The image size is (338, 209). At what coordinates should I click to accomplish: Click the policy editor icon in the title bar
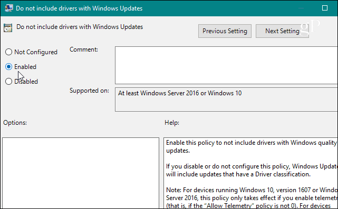(9, 8)
